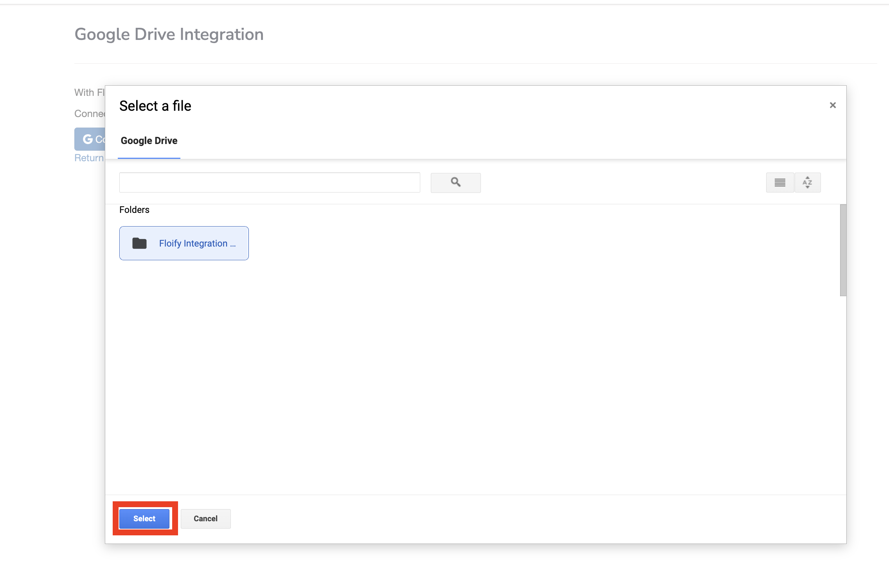Close the Select a file dialog
This screenshot has width=889, height=587.
click(833, 105)
